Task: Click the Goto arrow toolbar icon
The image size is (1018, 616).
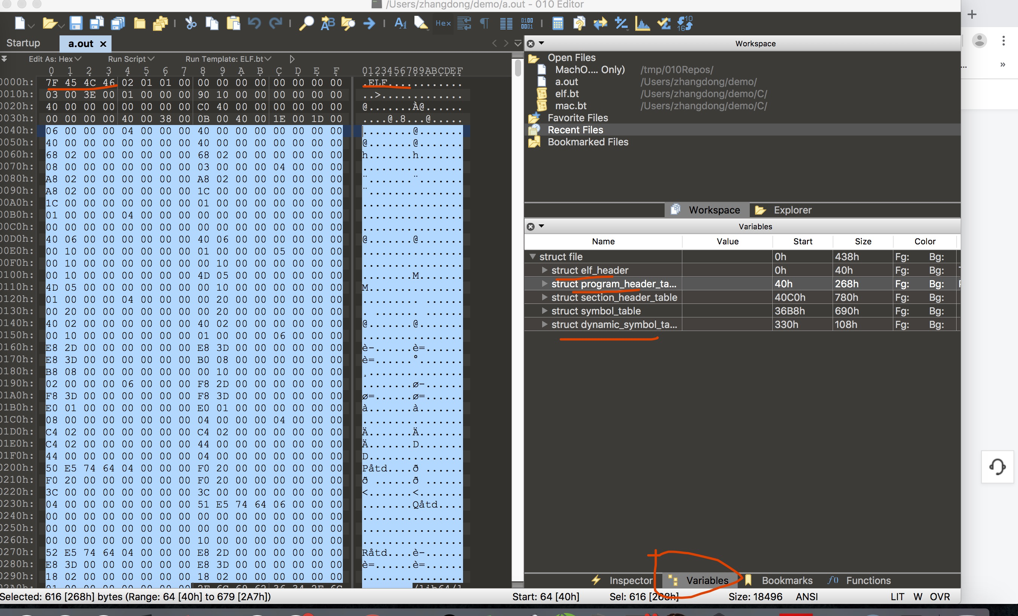Action: 369,23
